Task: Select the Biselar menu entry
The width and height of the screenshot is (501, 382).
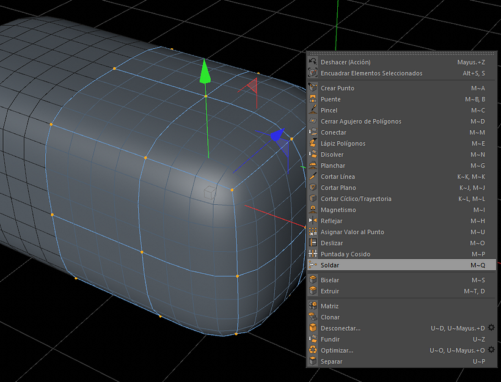Action: click(x=401, y=280)
